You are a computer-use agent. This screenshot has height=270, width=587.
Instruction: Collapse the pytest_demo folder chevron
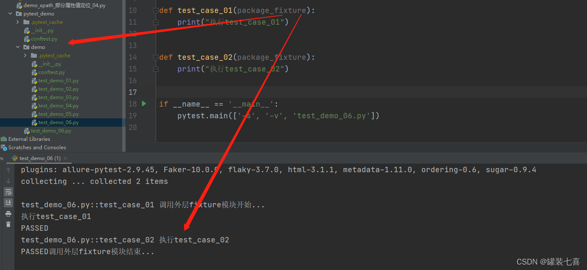10,14
